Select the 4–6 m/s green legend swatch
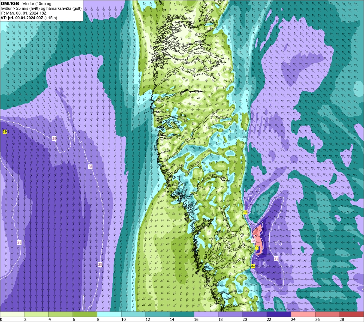 coord(60,314)
